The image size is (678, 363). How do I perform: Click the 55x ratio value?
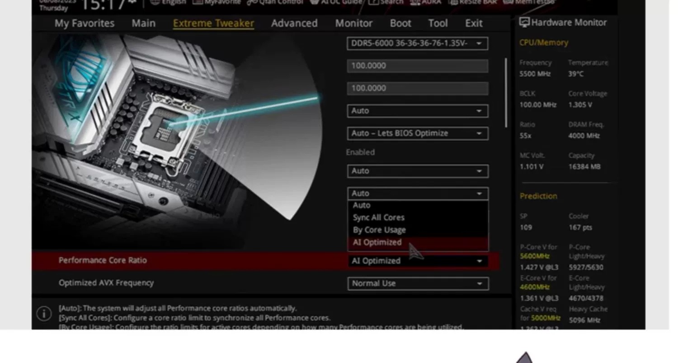tap(525, 136)
